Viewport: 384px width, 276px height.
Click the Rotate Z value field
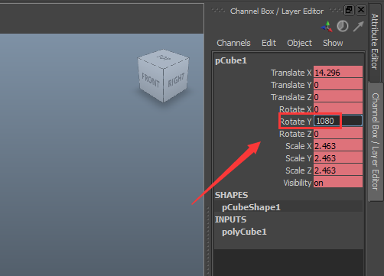tap(338, 133)
